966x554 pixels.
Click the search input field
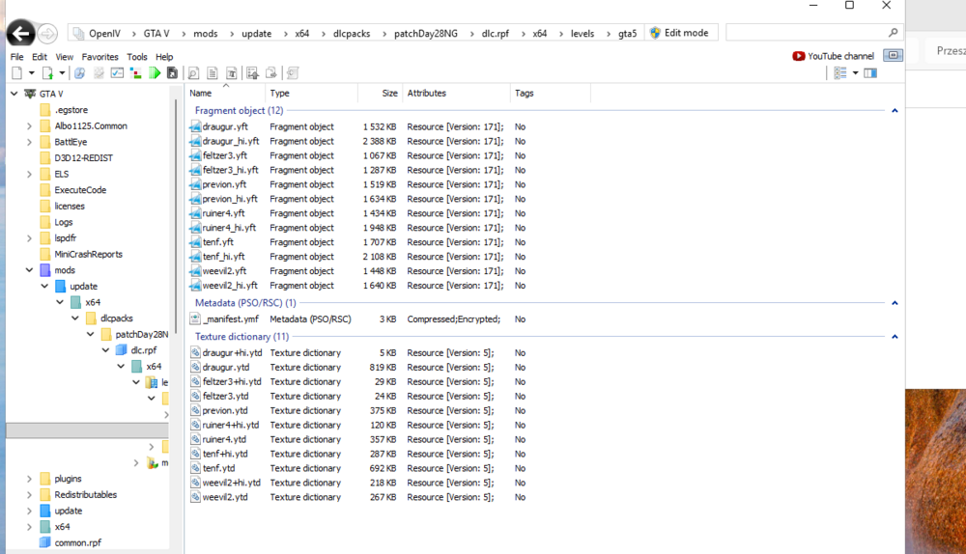point(807,33)
